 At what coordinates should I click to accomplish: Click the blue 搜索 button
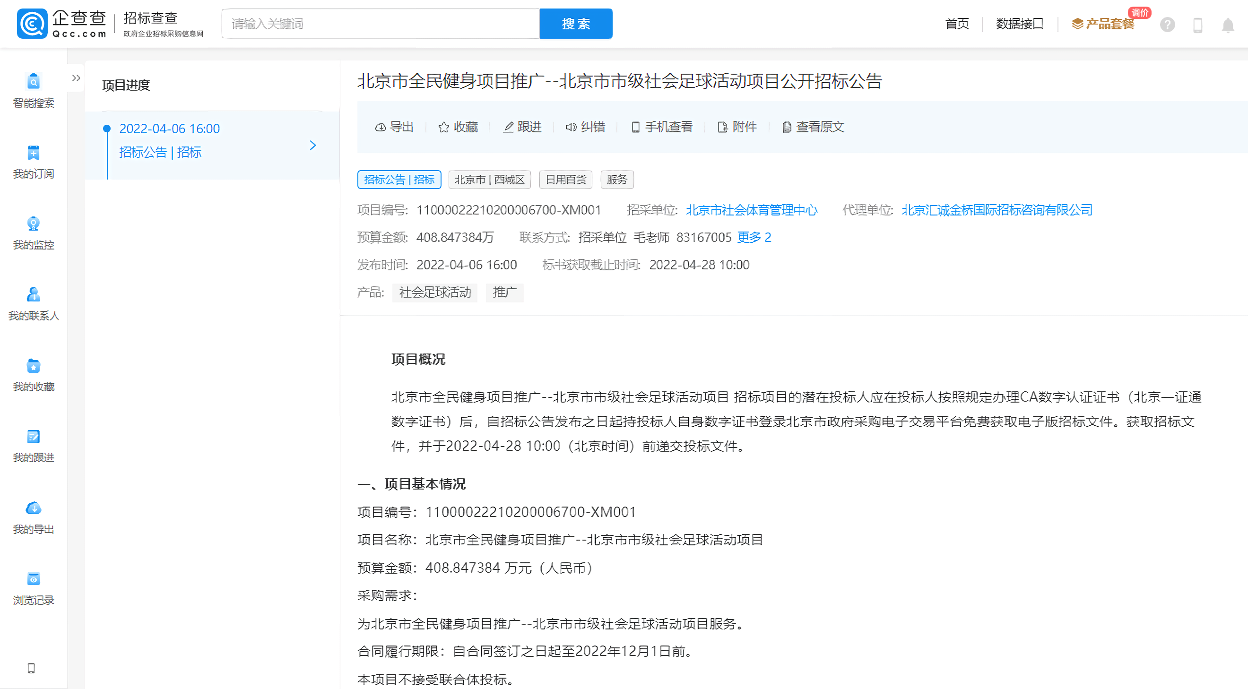coord(576,24)
